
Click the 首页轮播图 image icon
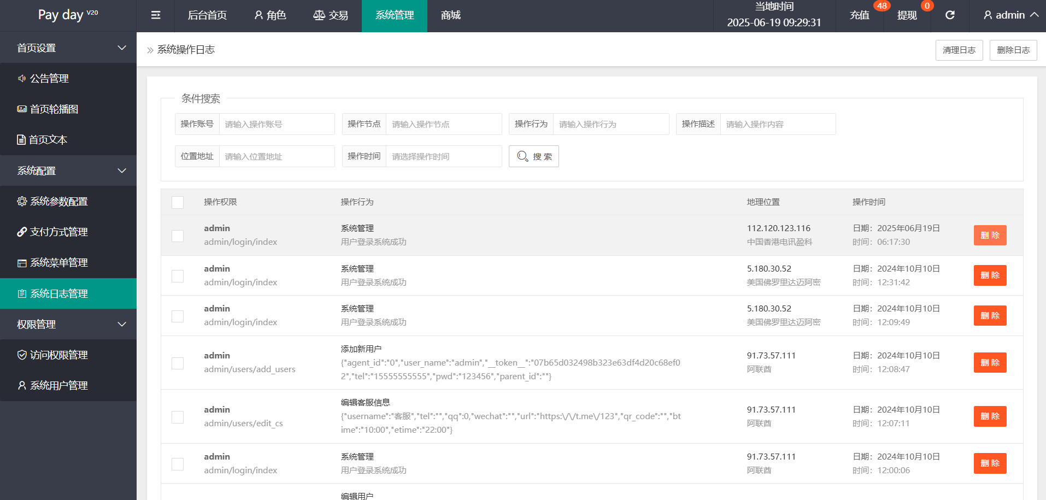pos(22,109)
